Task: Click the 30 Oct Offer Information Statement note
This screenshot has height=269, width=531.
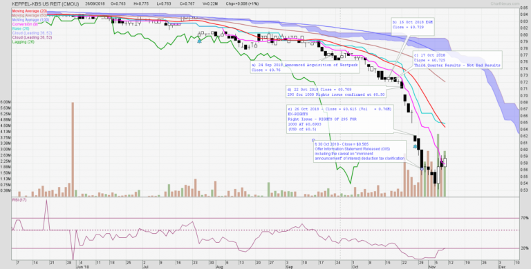Action: click(360, 151)
